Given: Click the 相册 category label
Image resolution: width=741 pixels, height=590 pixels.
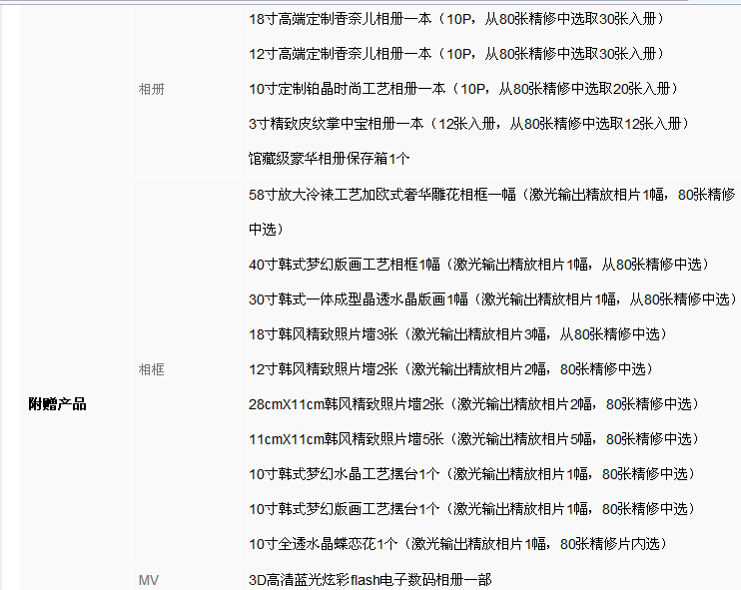Looking at the screenshot, I should click(x=151, y=89).
